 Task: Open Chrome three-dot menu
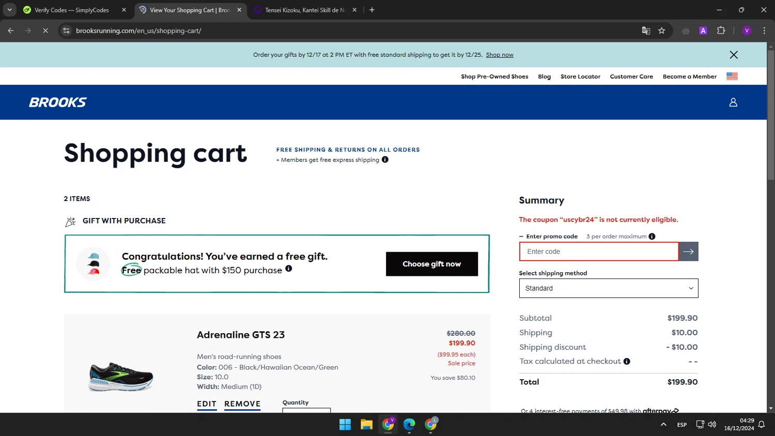click(x=764, y=31)
